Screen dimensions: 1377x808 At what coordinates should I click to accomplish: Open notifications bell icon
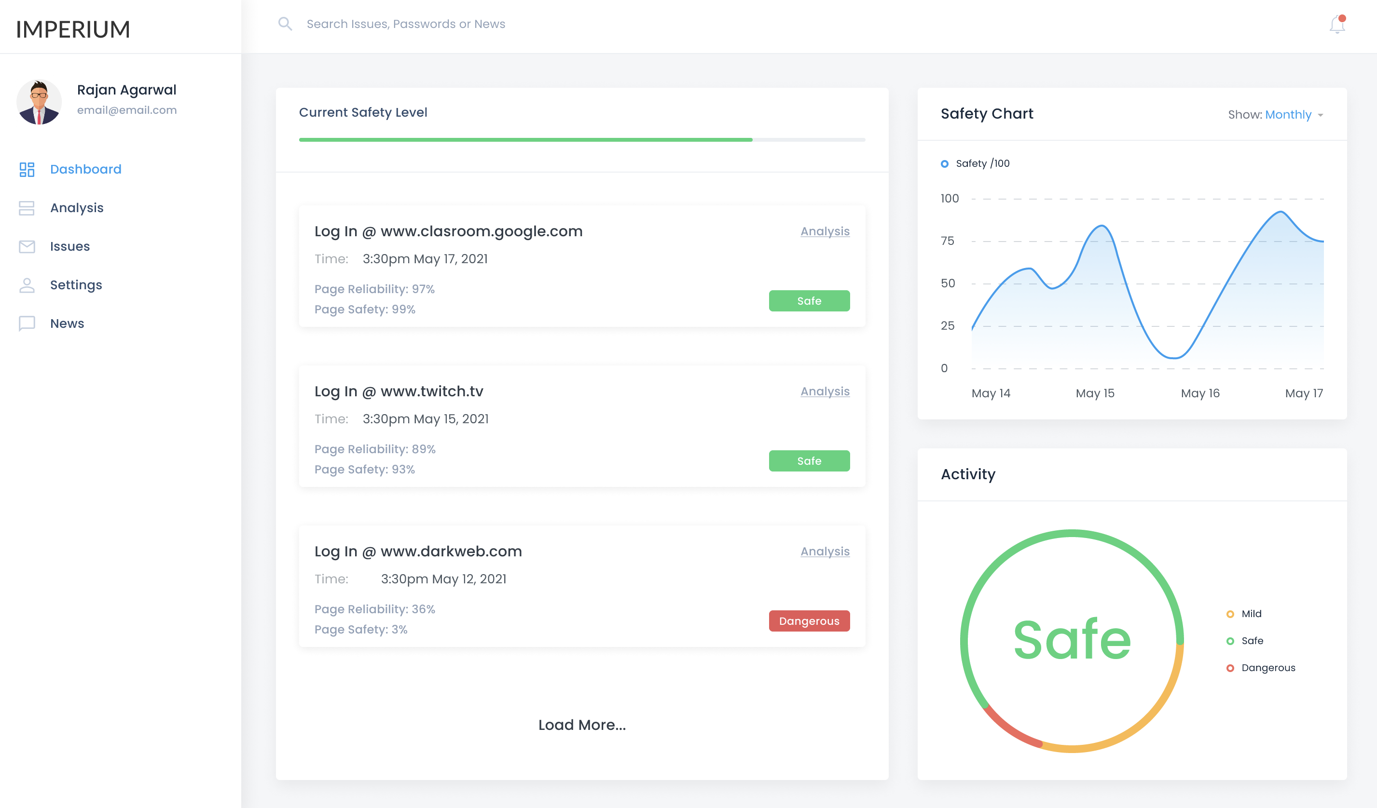pyautogui.click(x=1336, y=25)
